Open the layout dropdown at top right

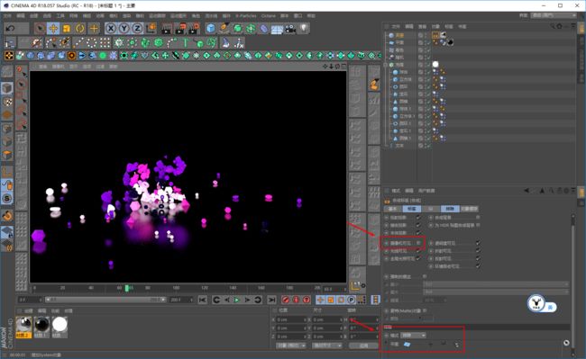tap(554, 15)
